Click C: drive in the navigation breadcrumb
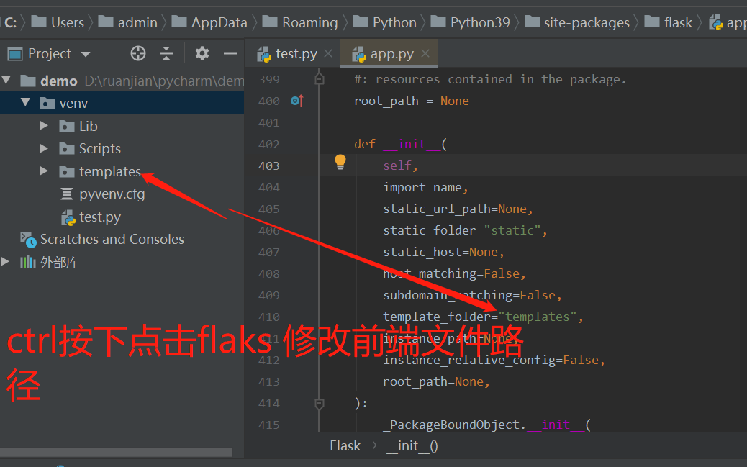 11,22
